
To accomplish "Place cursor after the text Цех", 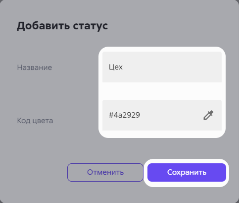I will 123,67.
